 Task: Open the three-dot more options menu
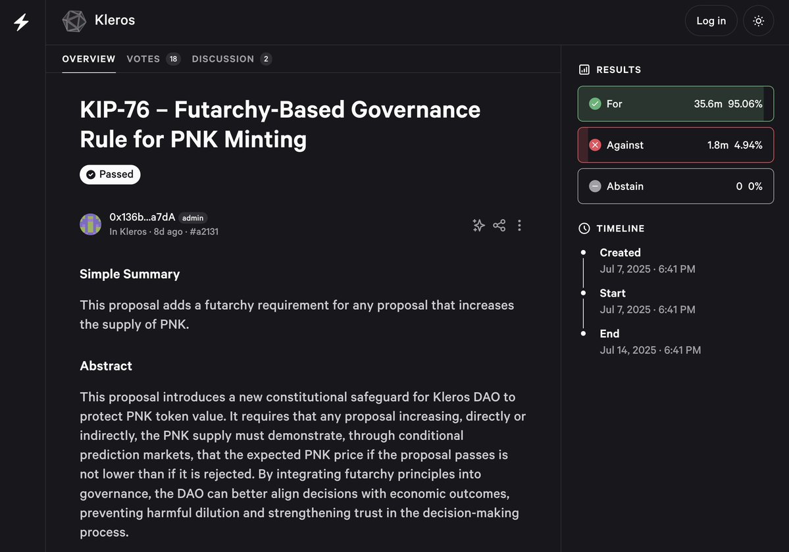[519, 225]
